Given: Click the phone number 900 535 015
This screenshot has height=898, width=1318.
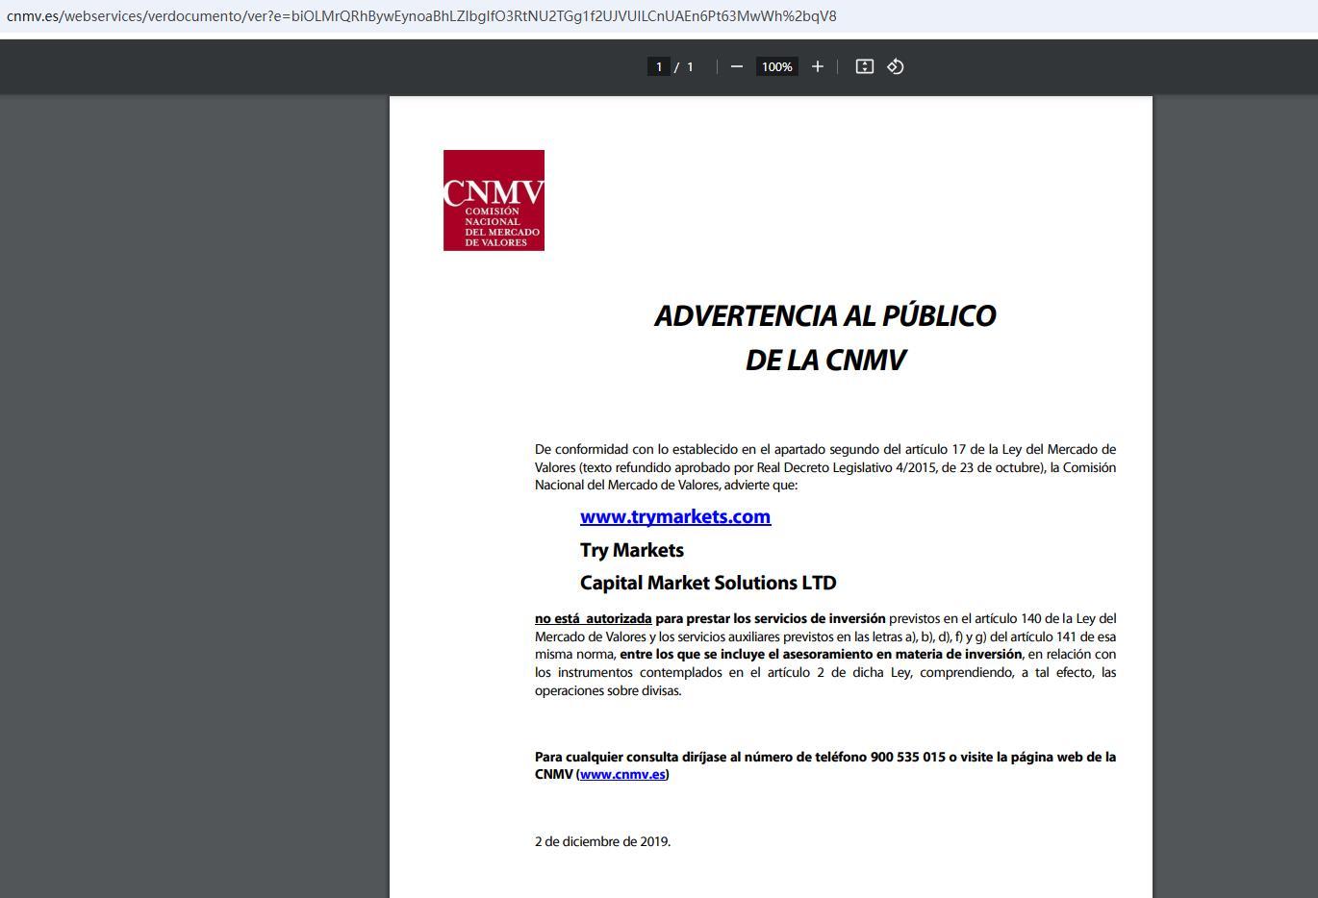Looking at the screenshot, I should (x=907, y=757).
